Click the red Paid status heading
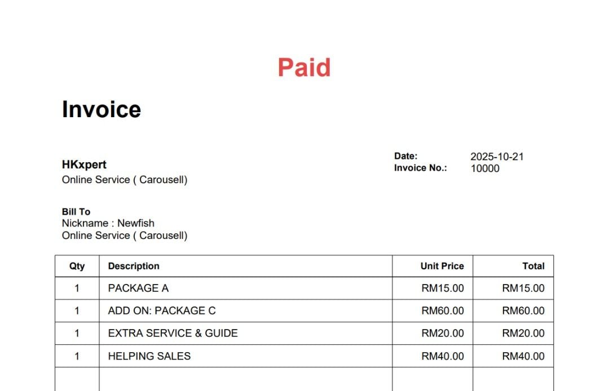The image size is (609, 391). point(304,68)
